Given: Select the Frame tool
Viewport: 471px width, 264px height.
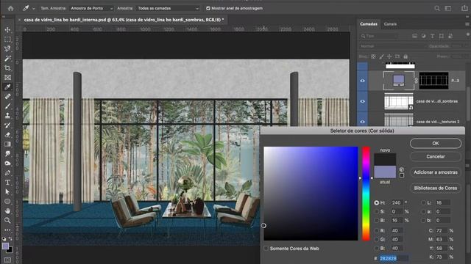Looking at the screenshot, I should (7, 78).
